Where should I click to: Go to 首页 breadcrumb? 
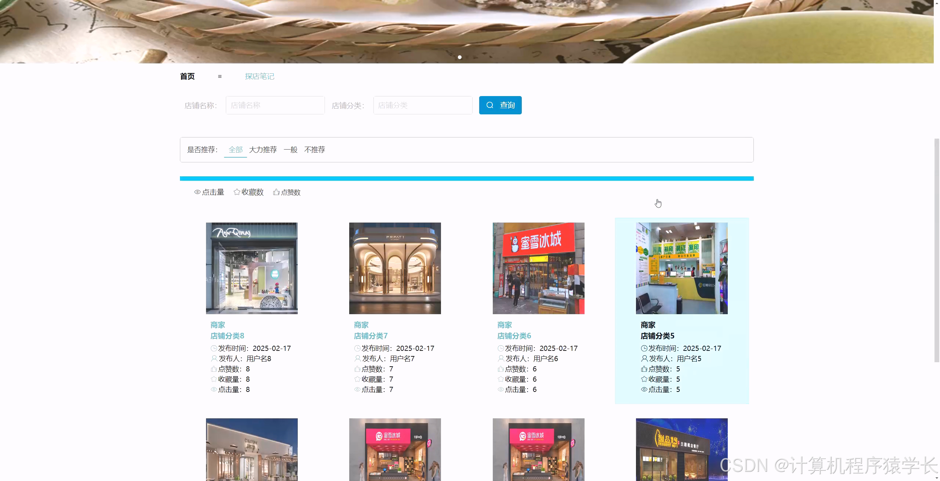pyautogui.click(x=187, y=76)
